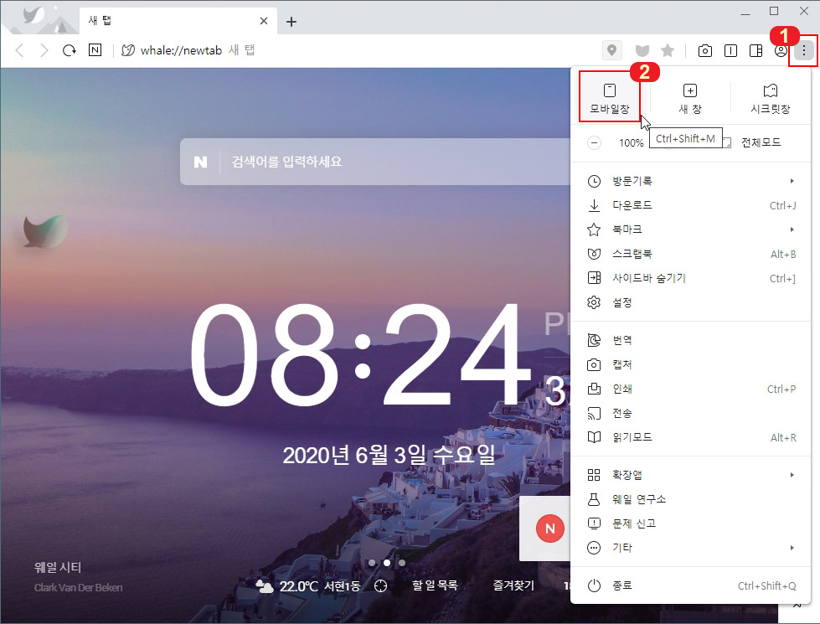Open 모바일창 from the menu
The image size is (820, 624).
point(610,98)
